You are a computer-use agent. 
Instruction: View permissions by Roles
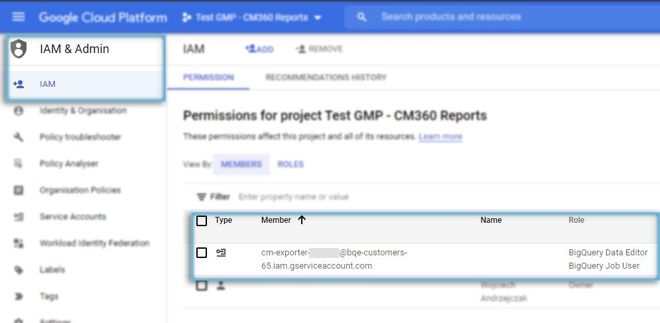(291, 164)
